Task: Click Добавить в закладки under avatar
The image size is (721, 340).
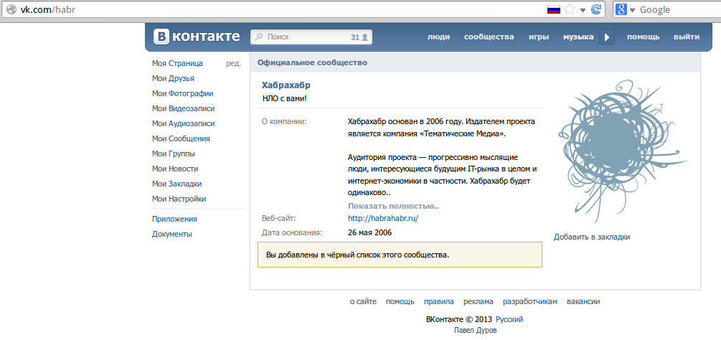Action: click(591, 237)
